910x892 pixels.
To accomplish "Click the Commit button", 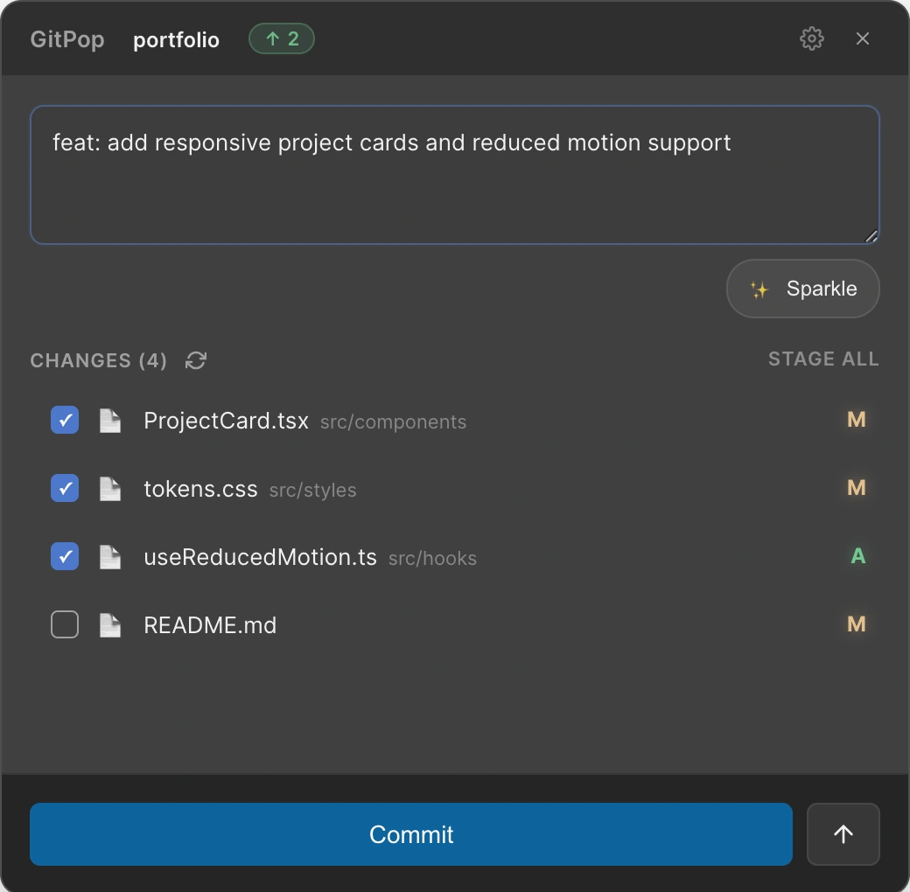I will tap(411, 834).
